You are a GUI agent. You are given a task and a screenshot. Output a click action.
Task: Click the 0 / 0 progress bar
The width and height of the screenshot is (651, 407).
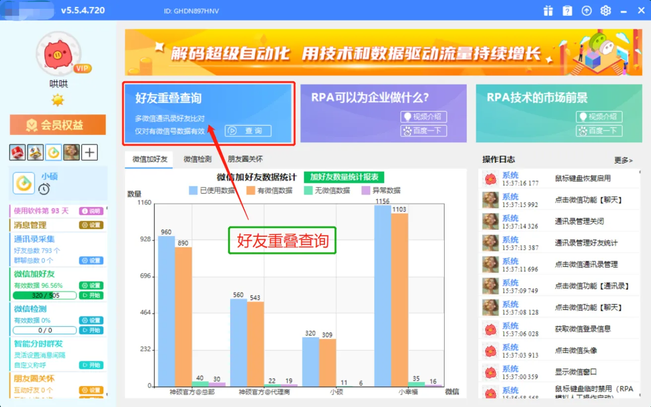click(x=45, y=330)
